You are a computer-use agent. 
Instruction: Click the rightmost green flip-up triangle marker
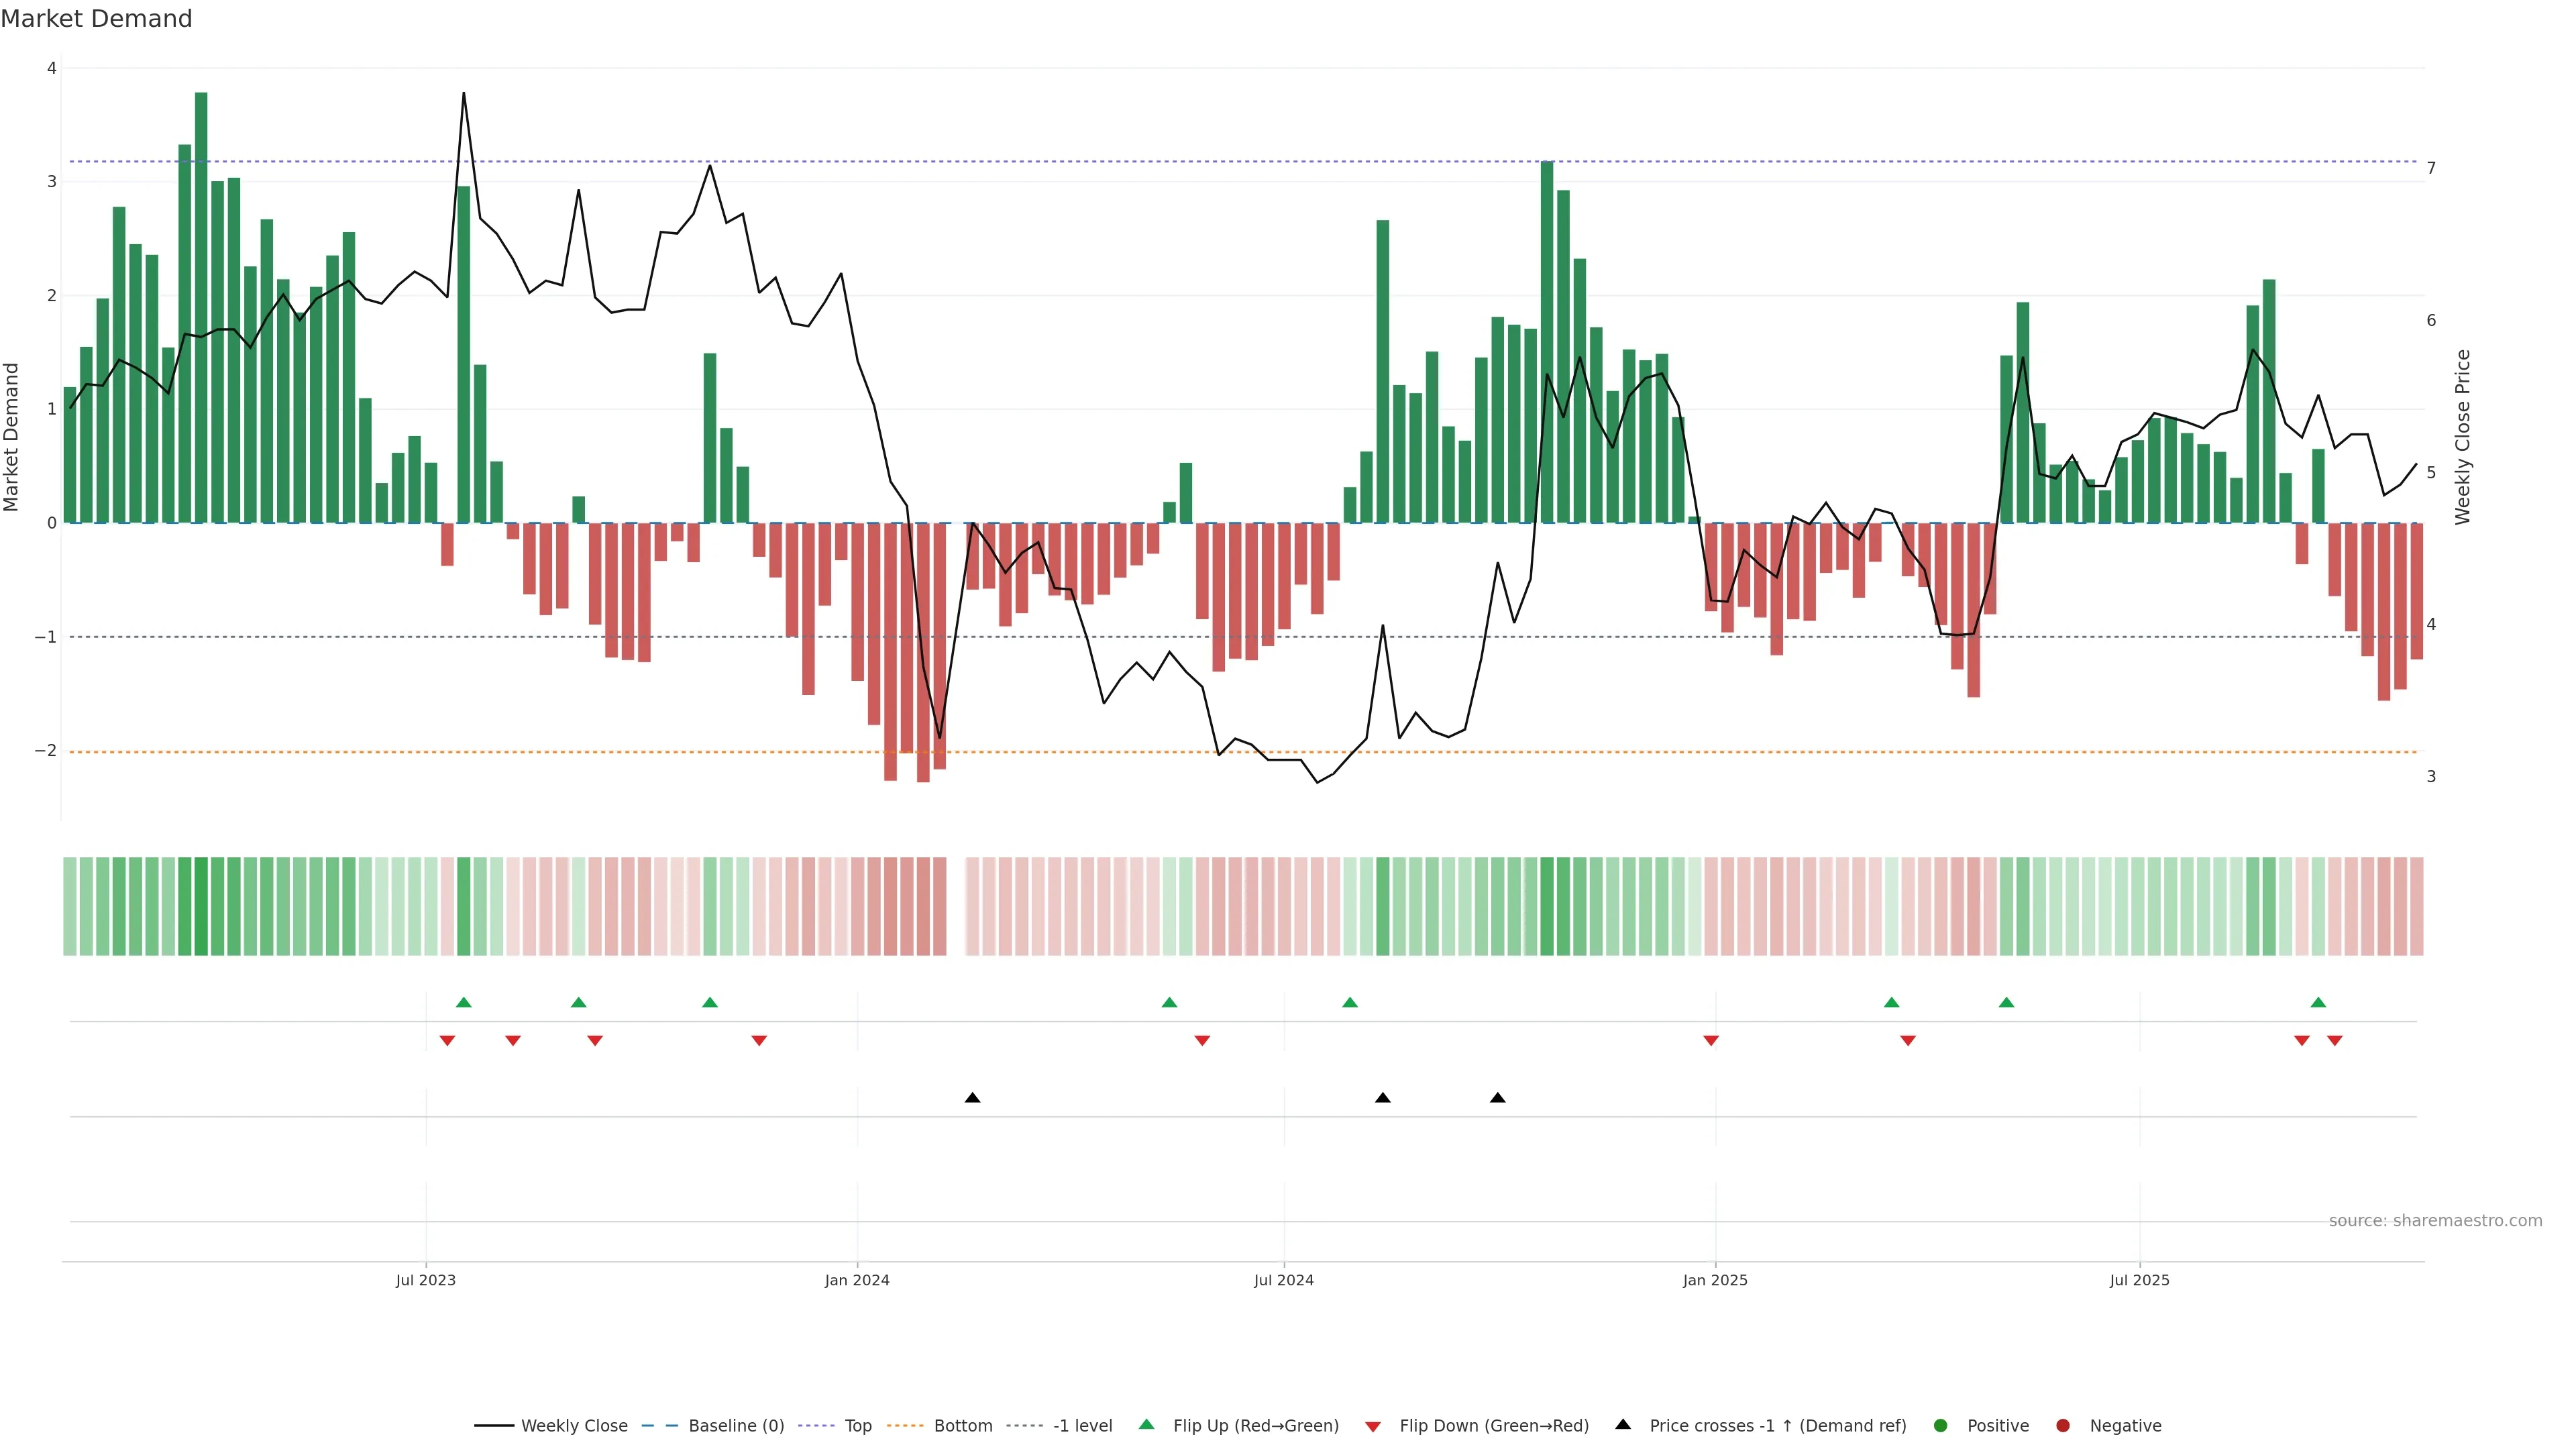point(2318,1002)
